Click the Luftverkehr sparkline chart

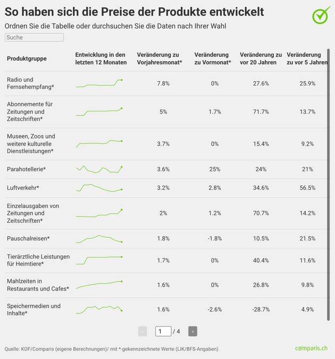[x=99, y=188]
